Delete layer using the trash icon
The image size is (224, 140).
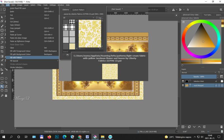[222, 127]
